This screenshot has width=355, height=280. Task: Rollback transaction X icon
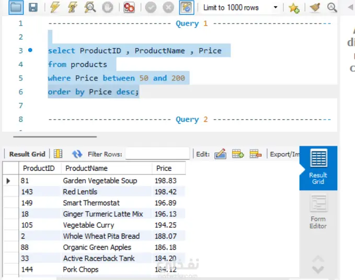[168, 7]
